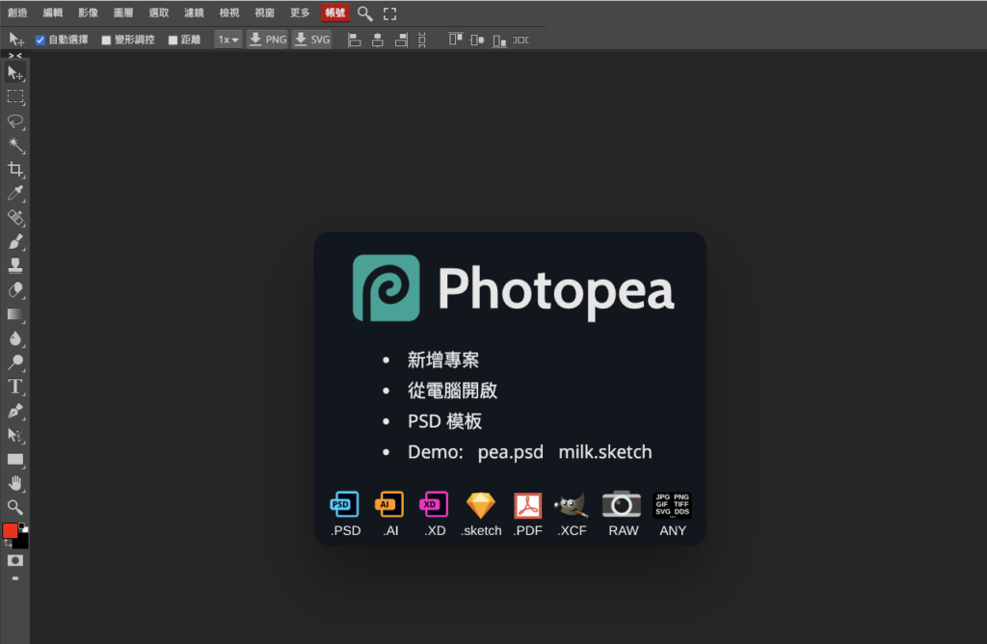The height and width of the screenshot is (644, 987).
Task: Toggle Quick Mask mode icon
Action: click(x=15, y=560)
